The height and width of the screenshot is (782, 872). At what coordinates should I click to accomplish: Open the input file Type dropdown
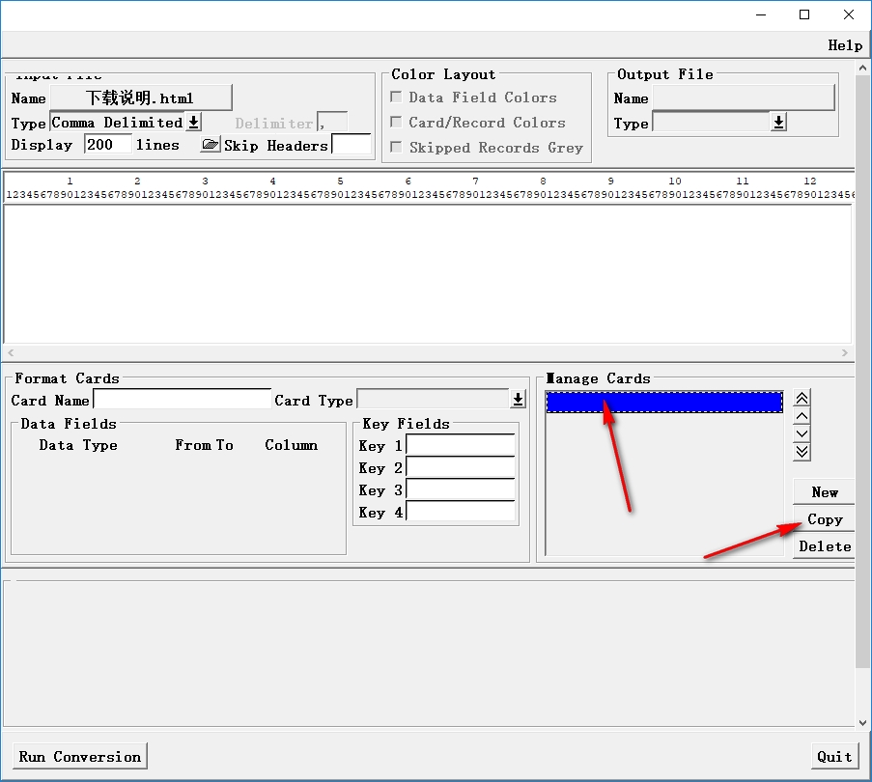[x=193, y=123]
